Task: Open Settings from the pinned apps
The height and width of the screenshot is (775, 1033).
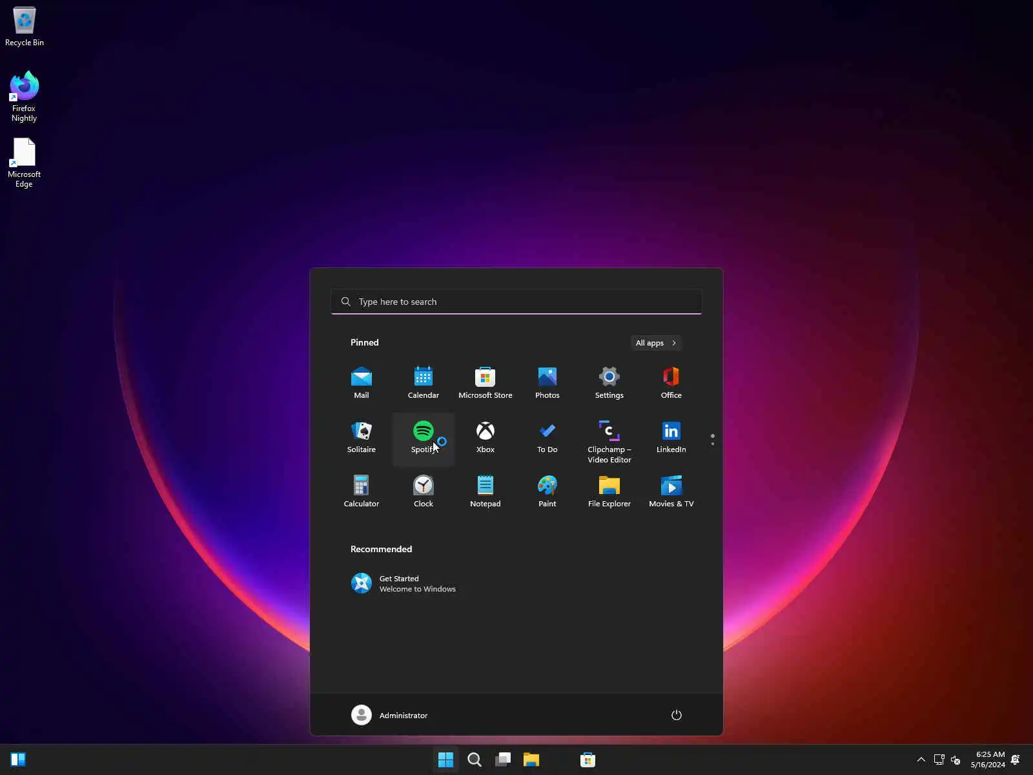Action: tap(609, 383)
